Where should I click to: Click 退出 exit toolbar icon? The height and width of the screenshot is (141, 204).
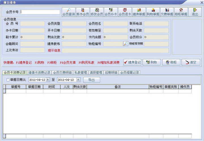tap(195, 12)
